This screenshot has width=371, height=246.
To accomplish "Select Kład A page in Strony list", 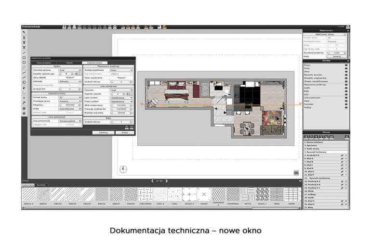I will [x=325, y=158].
